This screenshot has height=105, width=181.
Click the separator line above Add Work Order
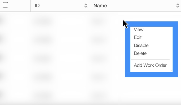(151, 60)
